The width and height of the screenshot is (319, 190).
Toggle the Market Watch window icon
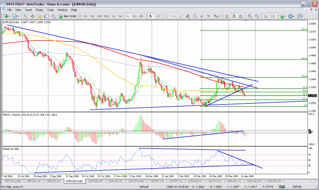tap(25, 16)
